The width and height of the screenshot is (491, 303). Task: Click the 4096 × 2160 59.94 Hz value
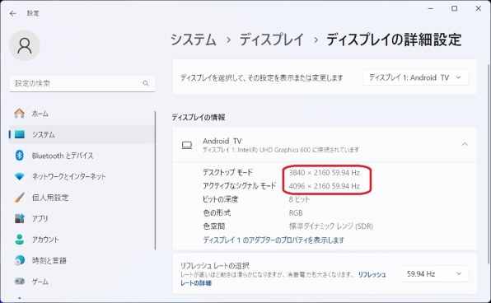pyautogui.click(x=324, y=186)
